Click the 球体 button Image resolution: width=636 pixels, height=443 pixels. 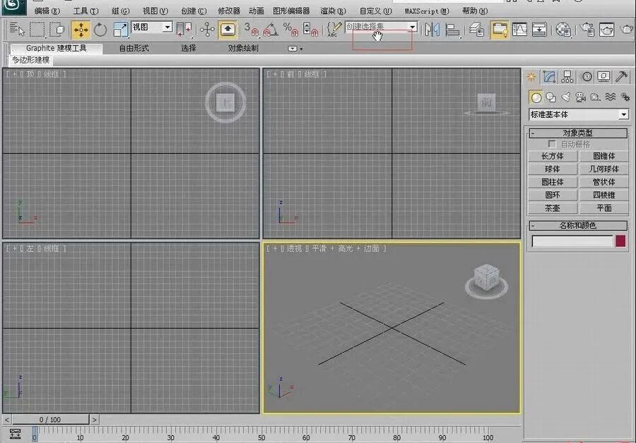pos(553,169)
